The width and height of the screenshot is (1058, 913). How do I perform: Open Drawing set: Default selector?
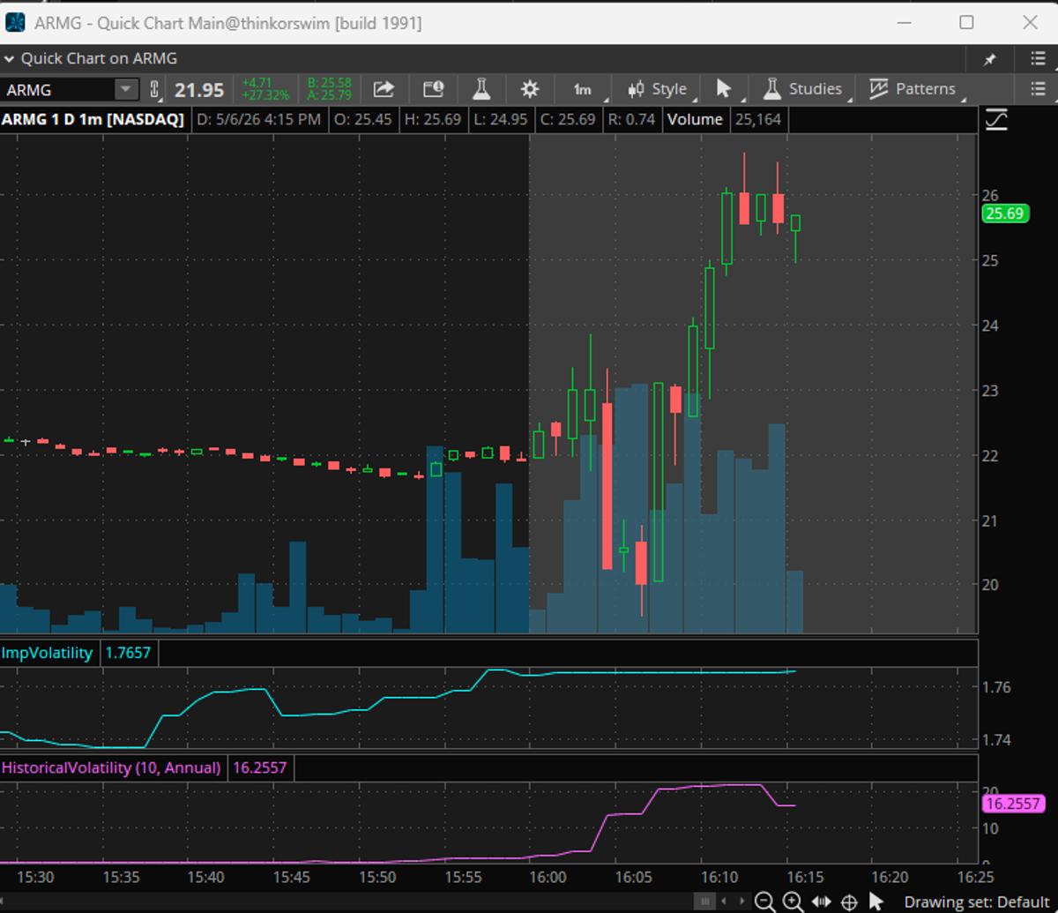pyautogui.click(x=977, y=902)
